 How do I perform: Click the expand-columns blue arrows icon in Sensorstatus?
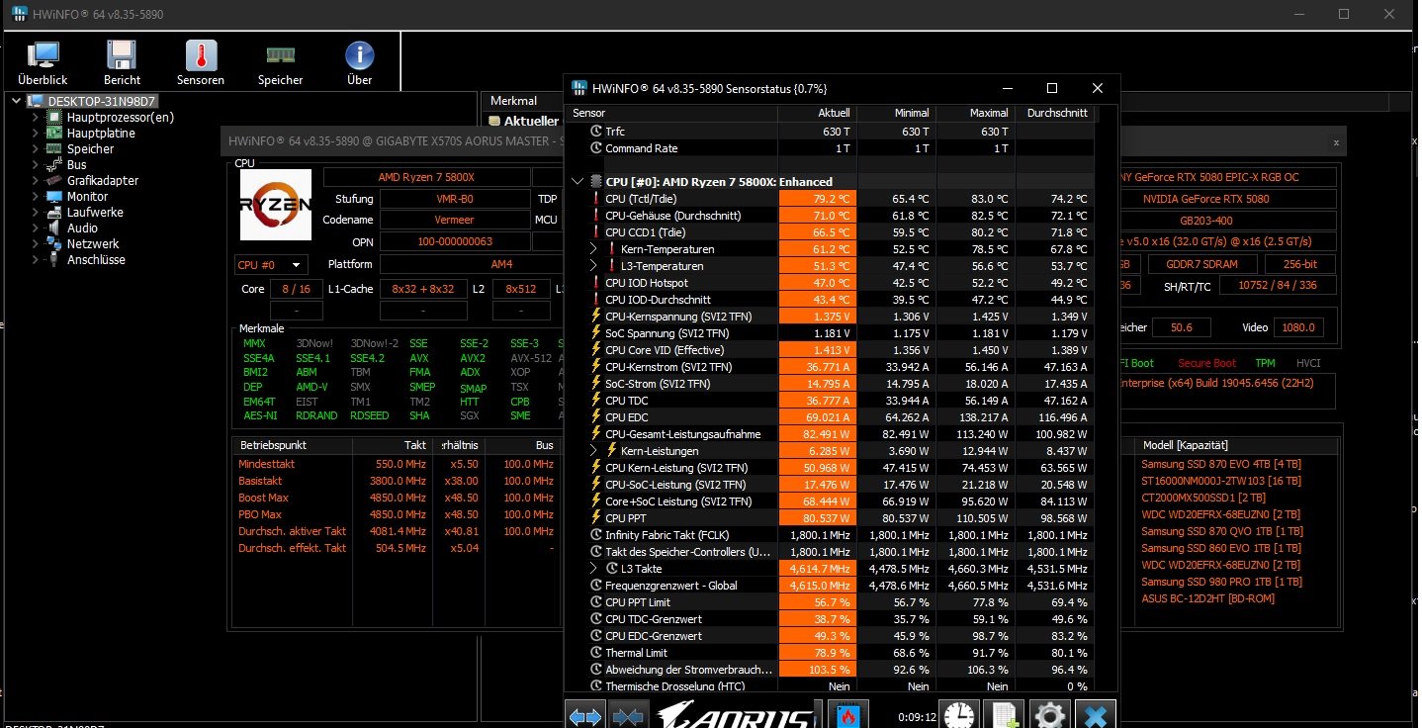pos(585,715)
